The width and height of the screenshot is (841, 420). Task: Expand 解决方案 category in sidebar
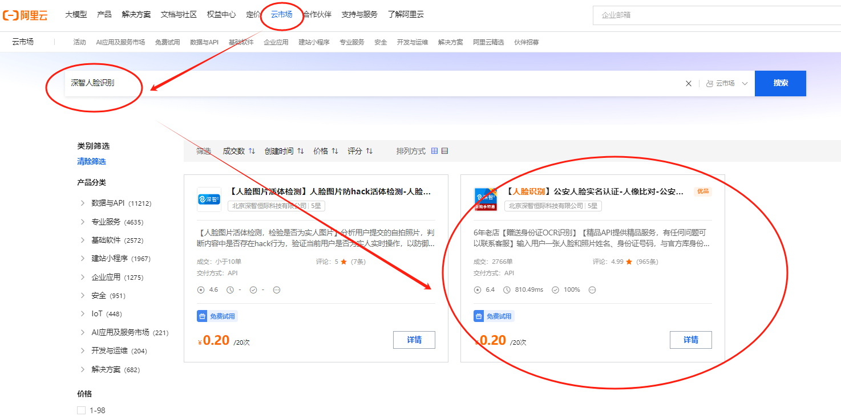click(x=83, y=369)
